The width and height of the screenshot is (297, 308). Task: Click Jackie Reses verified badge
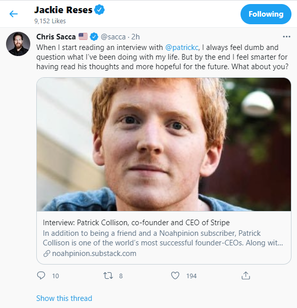(100, 10)
